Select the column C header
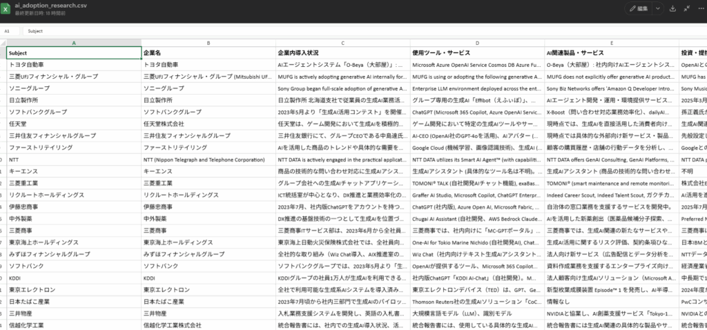This screenshot has width=707, height=330. tap(343, 43)
